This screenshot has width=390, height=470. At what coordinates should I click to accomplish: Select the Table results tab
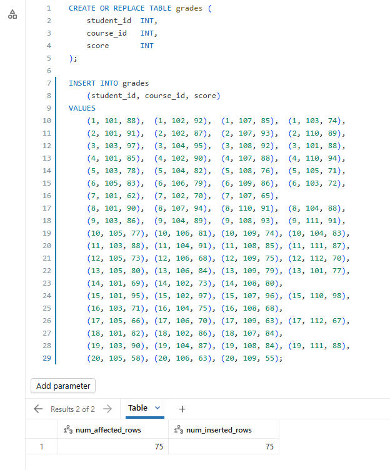tap(137, 408)
